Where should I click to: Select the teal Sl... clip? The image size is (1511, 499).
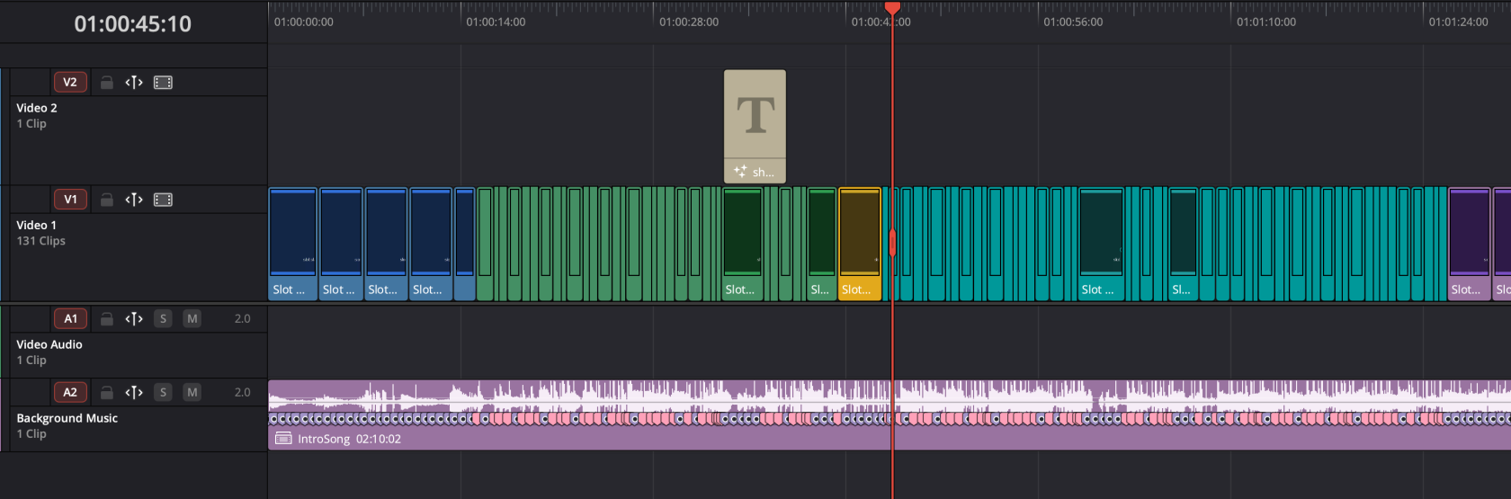1183,243
